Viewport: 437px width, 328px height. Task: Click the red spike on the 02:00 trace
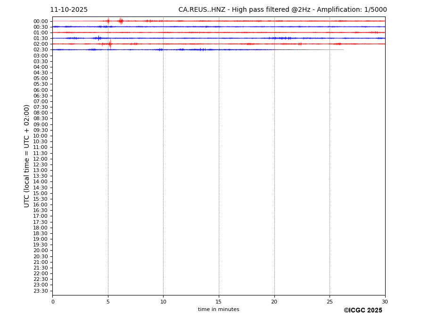[x=110, y=44]
